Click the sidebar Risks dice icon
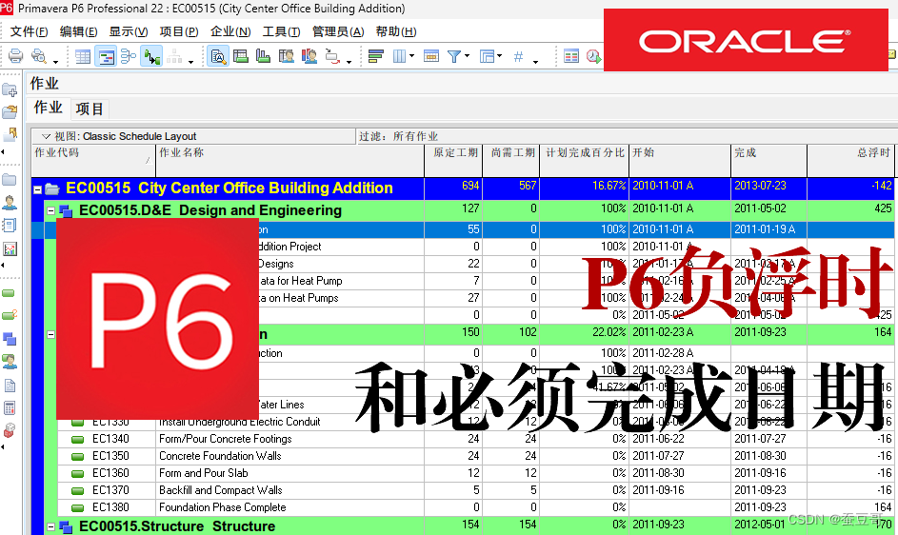 tap(10, 429)
